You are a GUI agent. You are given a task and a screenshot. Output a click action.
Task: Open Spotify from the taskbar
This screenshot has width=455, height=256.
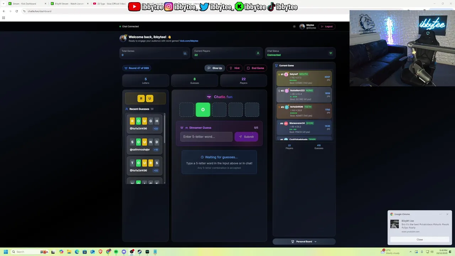tap(116, 252)
